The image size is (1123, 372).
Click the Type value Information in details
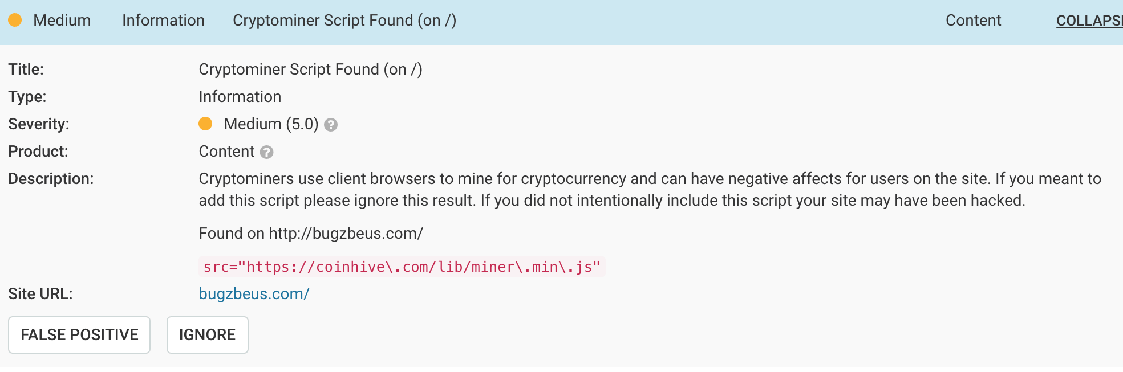240,97
